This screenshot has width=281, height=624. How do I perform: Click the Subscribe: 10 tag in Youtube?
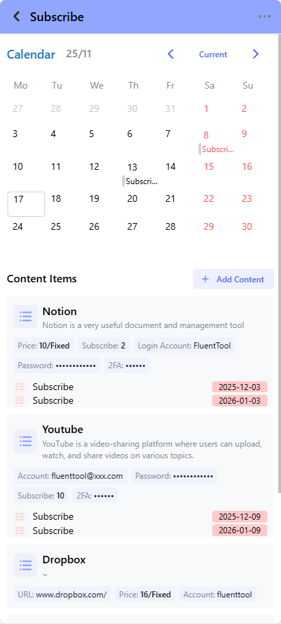[x=41, y=496]
